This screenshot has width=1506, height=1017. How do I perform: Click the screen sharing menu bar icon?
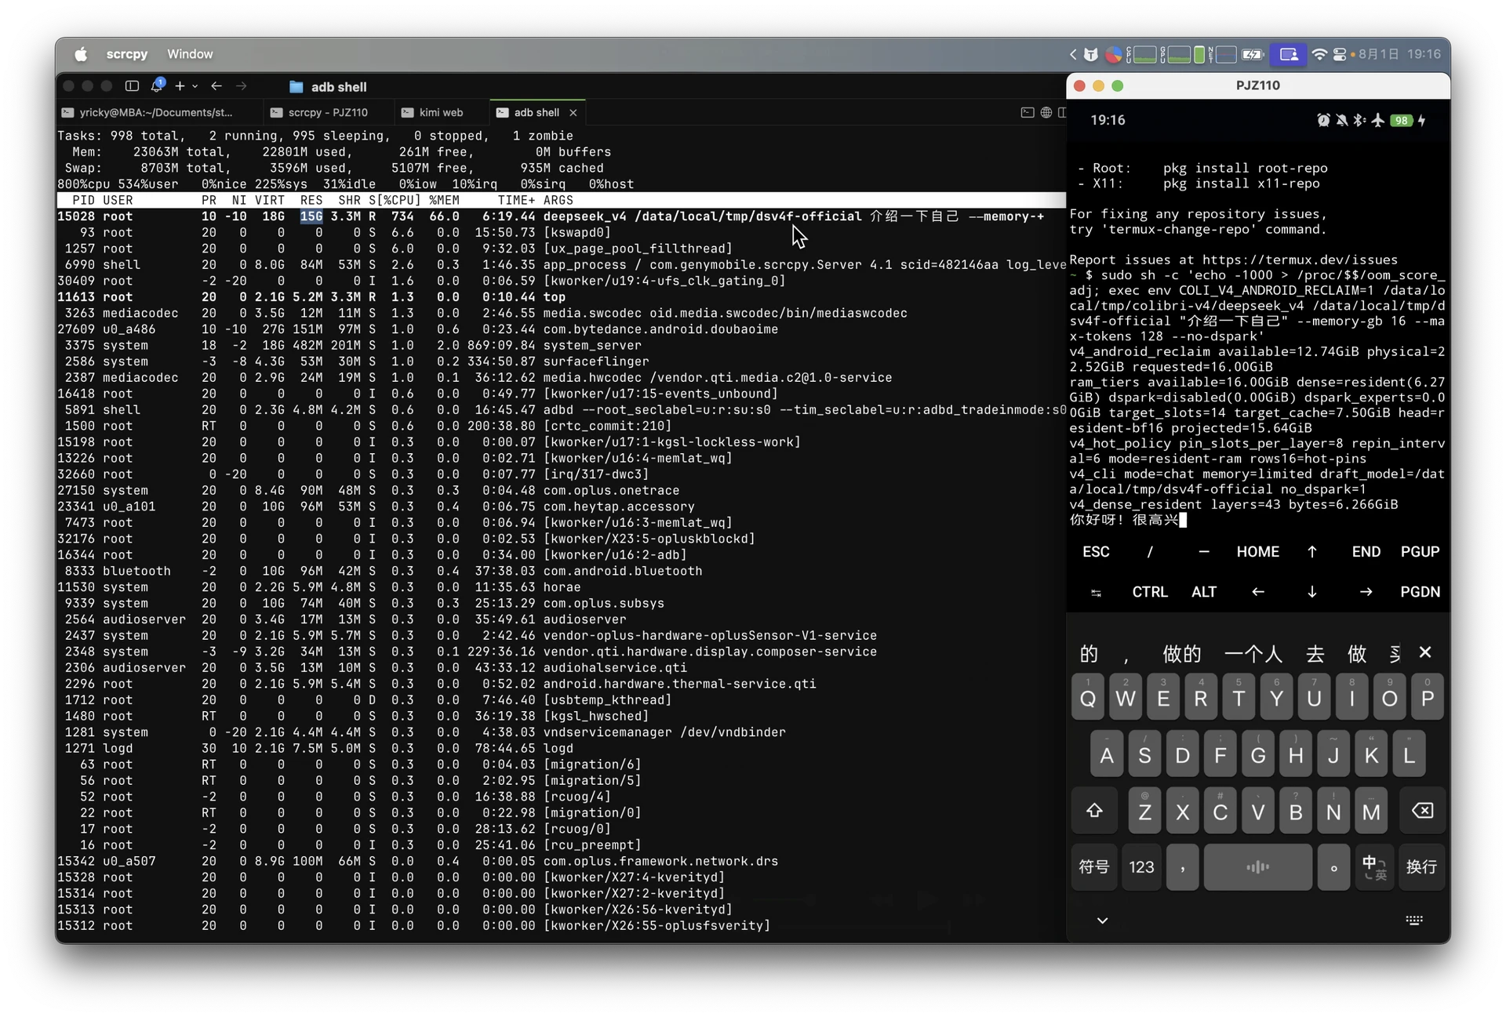click(1288, 54)
